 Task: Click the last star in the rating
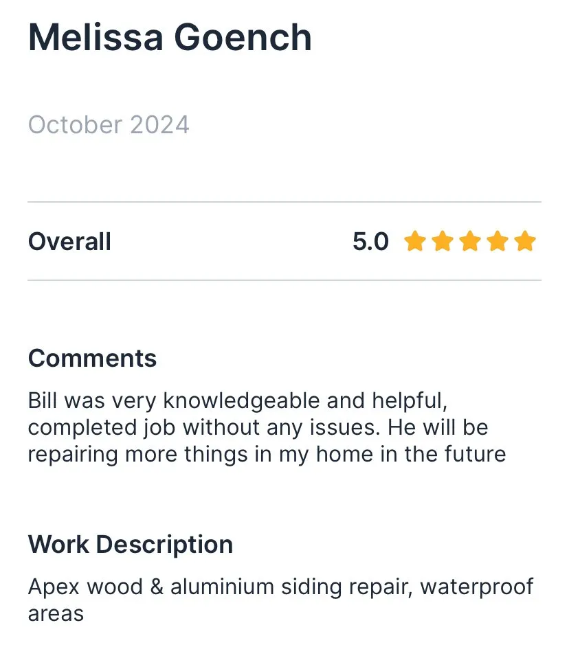click(x=524, y=242)
